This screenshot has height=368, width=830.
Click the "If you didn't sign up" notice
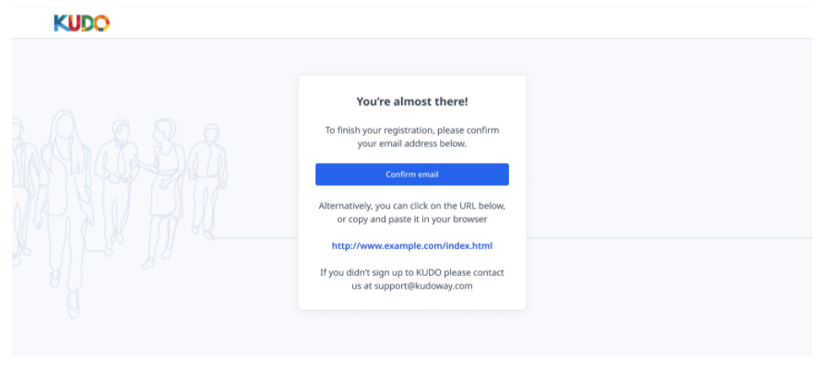pos(412,279)
